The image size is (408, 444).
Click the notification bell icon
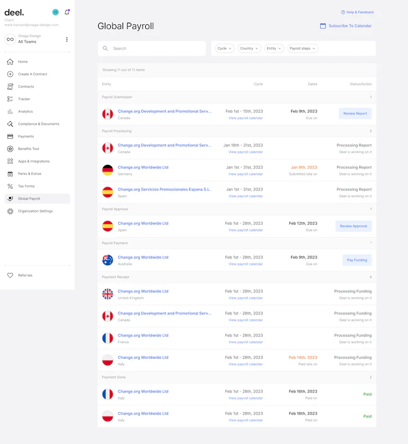tap(67, 12)
